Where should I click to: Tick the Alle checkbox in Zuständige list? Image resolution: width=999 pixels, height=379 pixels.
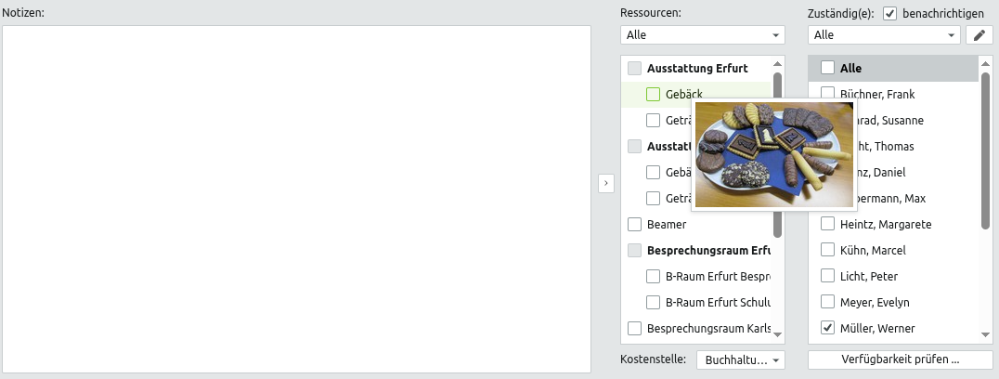[828, 68]
